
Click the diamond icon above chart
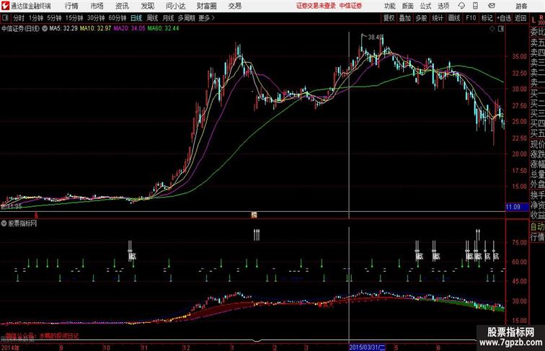[492, 29]
